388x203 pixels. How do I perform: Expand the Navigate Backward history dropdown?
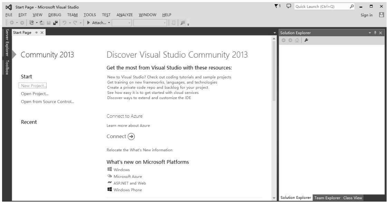(x=17, y=23)
